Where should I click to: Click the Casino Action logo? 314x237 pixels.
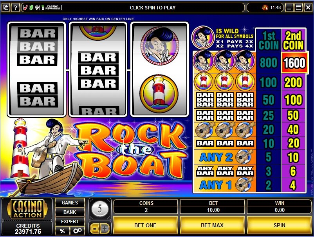(x=27, y=209)
